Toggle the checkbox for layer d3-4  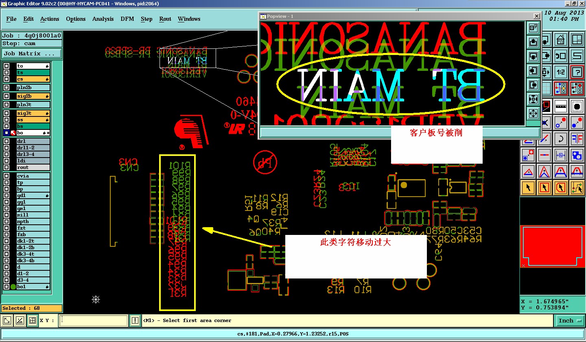7,280
